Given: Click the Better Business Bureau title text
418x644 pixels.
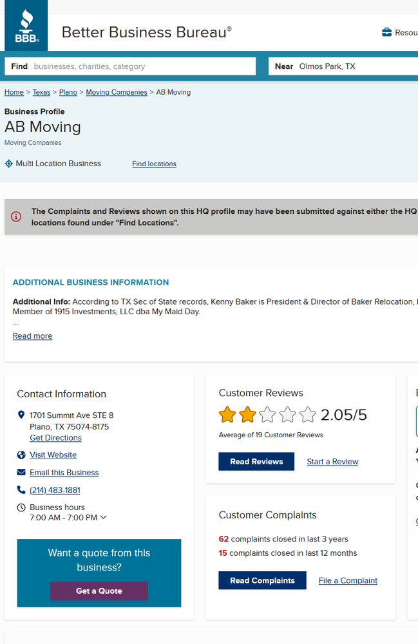Looking at the screenshot, I should 147,32.
